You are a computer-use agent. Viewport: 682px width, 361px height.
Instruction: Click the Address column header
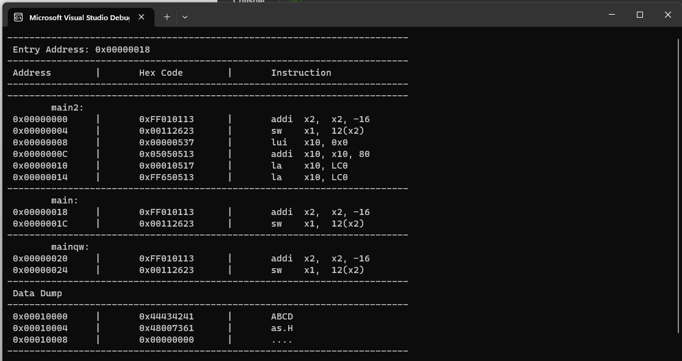[x=32, y=73]
